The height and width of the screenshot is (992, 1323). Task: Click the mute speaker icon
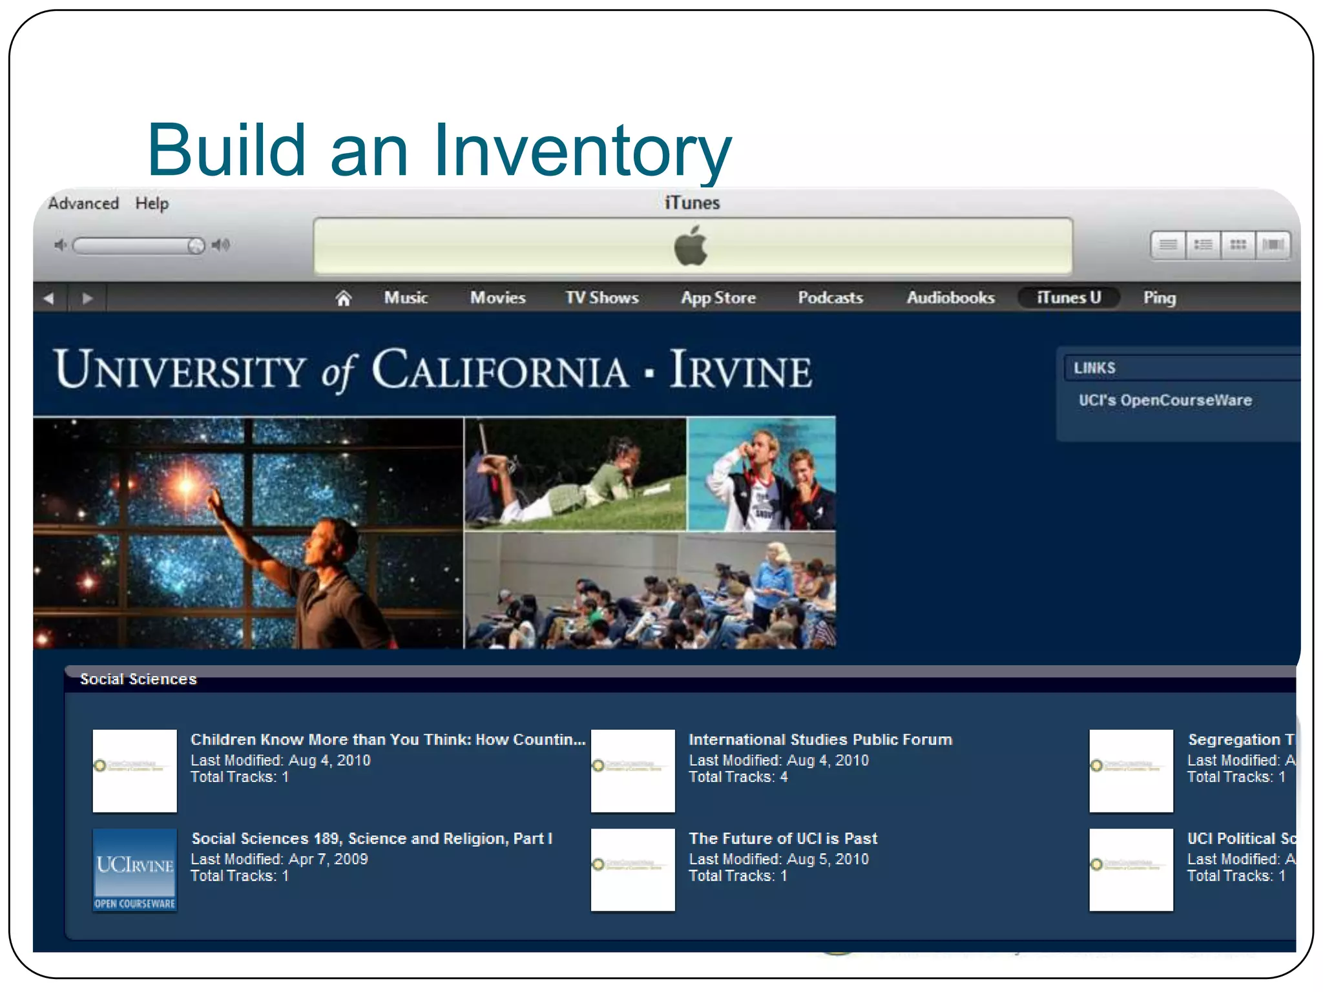[x=60, y=245]
